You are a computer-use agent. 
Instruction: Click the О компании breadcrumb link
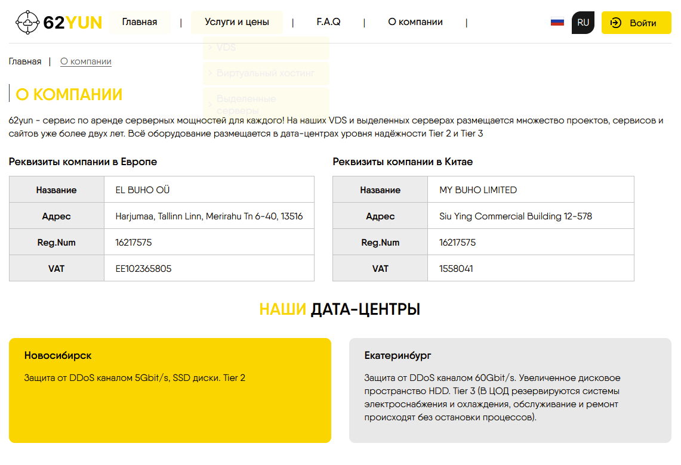pyautogui.click(x=86, y=61)
